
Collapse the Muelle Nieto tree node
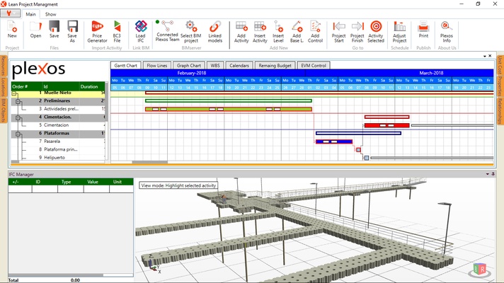coord(14,93)
